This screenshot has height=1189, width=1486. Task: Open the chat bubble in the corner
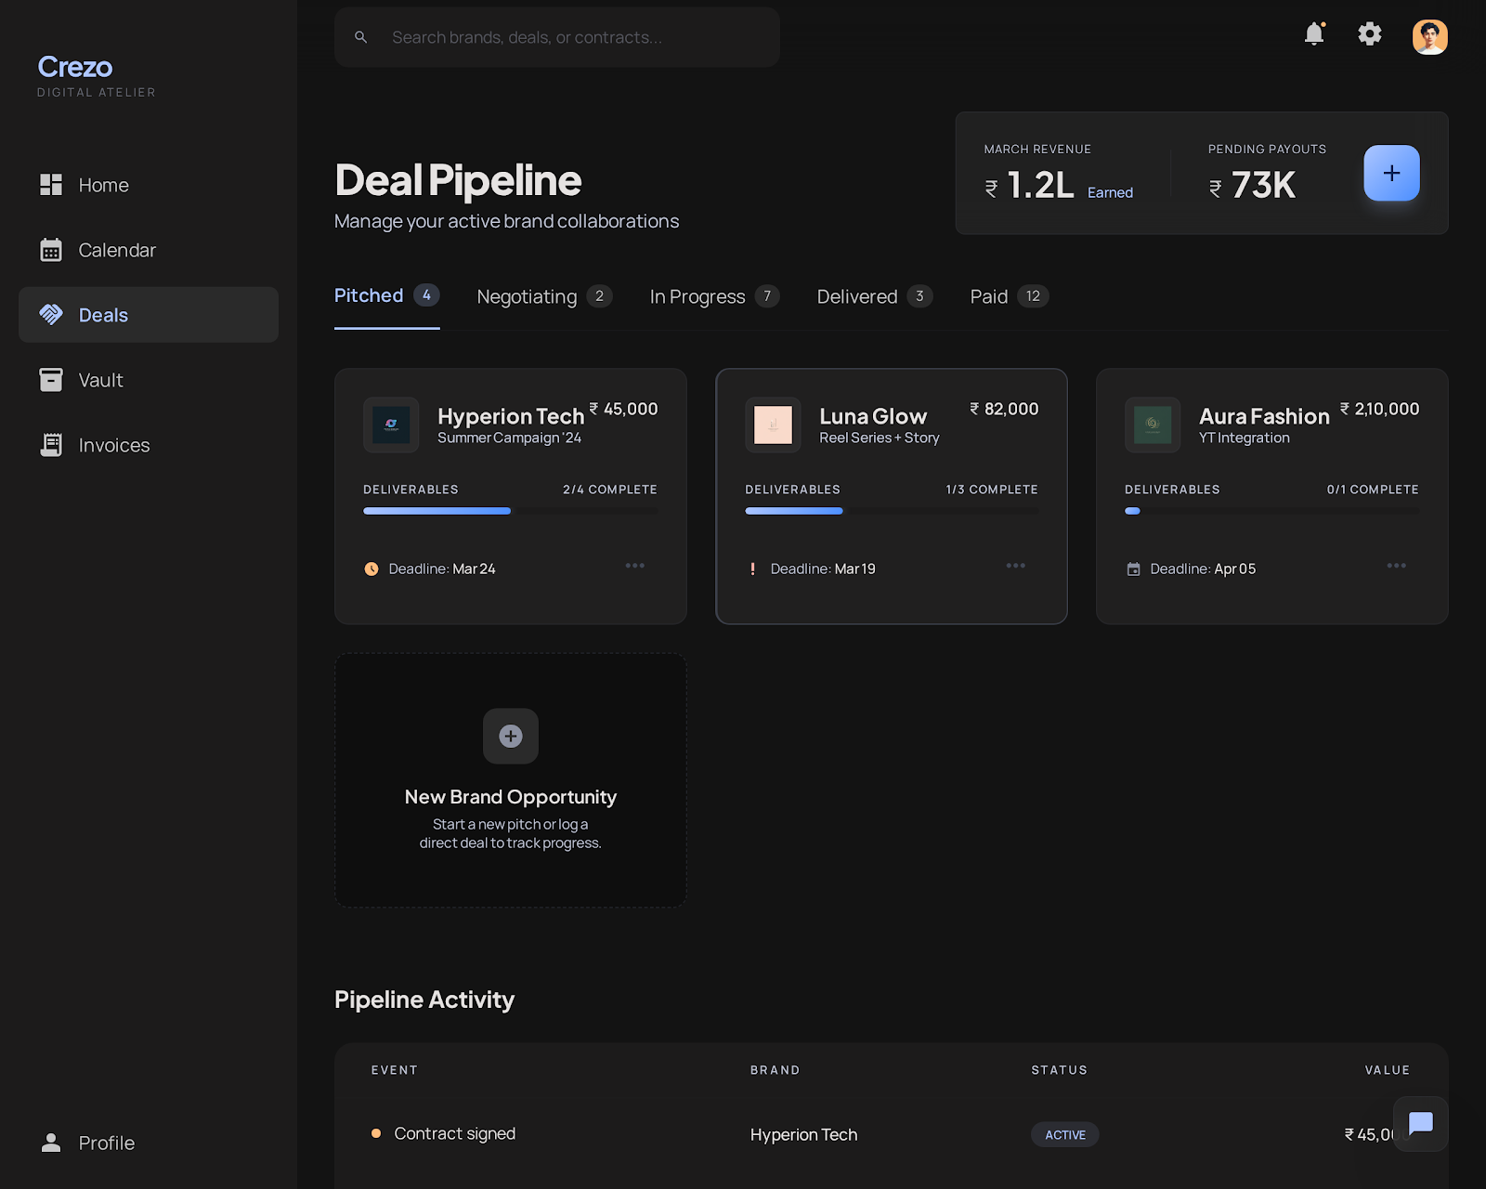pyautogui.click(x=1420, y=1124)
